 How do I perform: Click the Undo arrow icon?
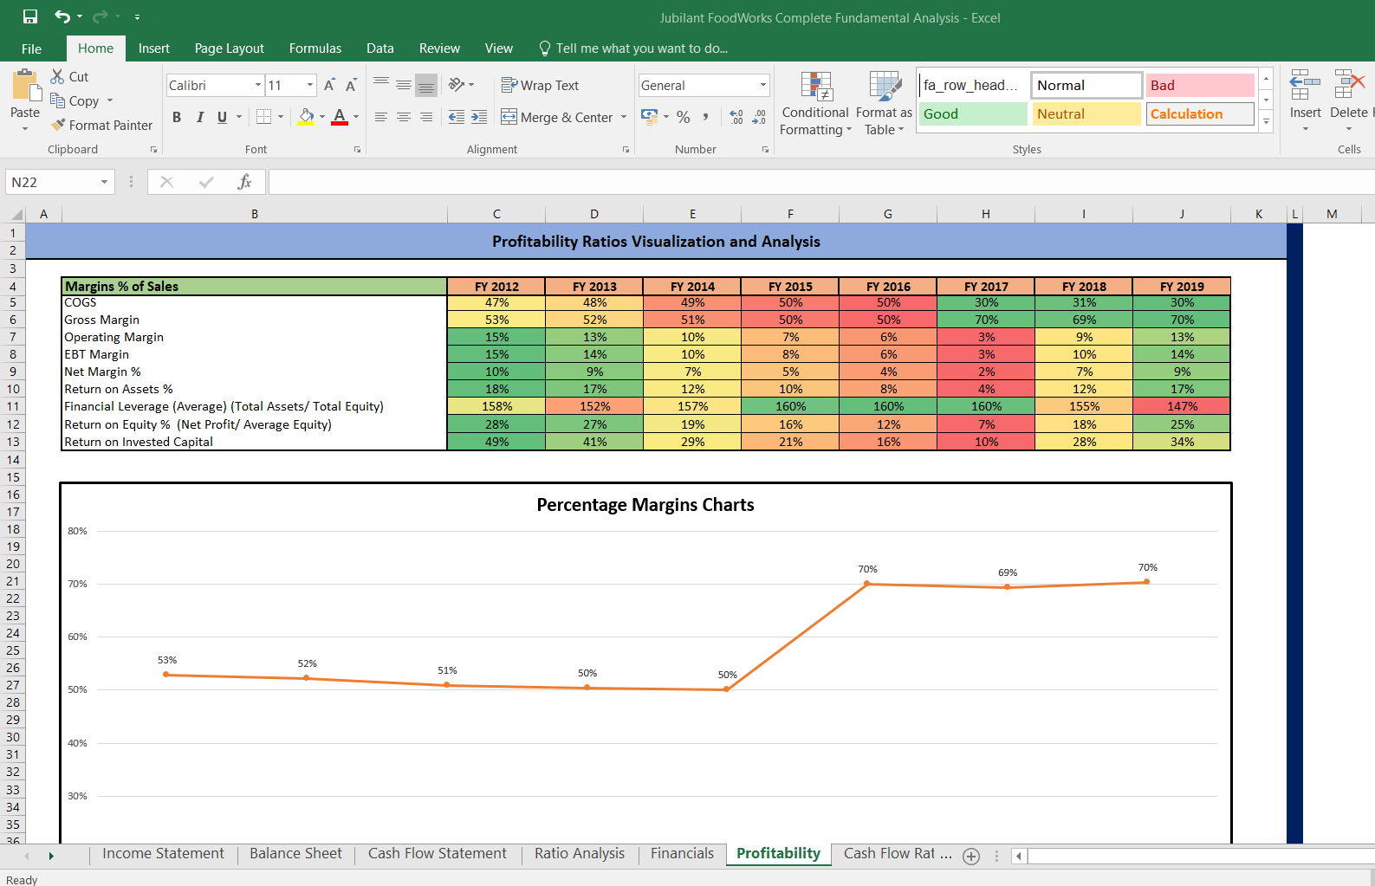[x=62, y=16]
